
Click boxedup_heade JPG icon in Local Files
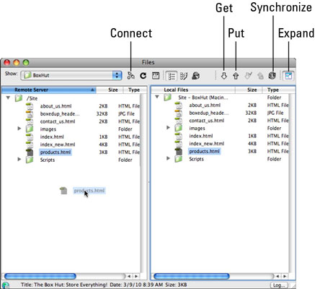pyautogui.click(x=179, y=113)
